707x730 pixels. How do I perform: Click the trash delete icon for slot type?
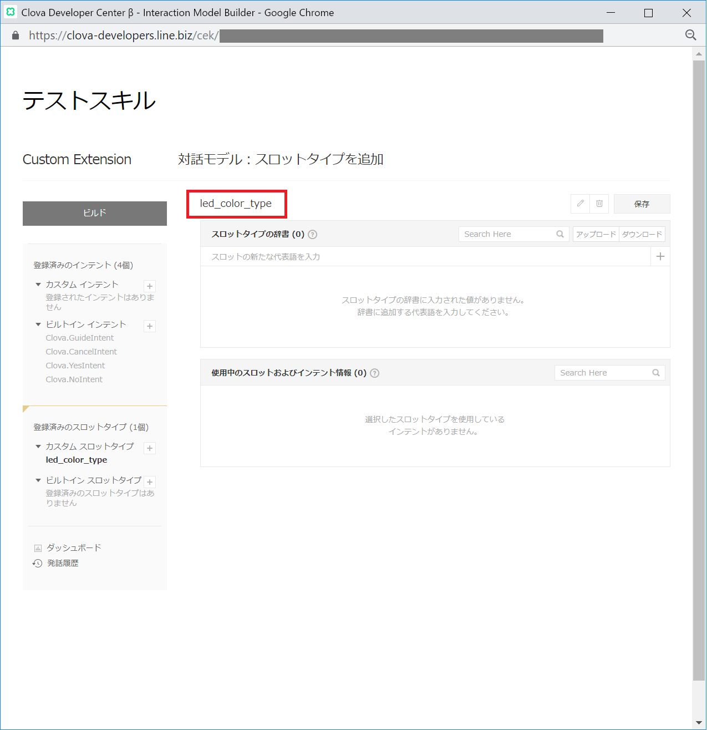pos(599,204)
